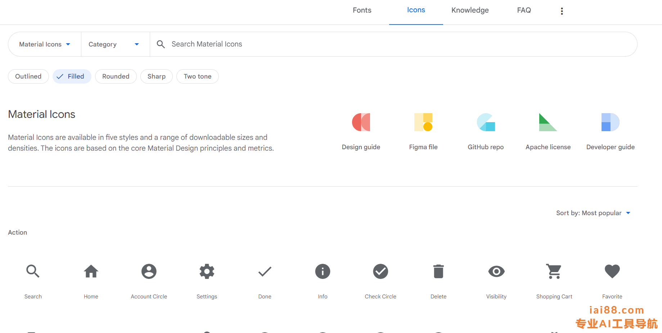662x333 pixels.
Task: Toggle the Rounded style chip
Action: click(116, 76)
